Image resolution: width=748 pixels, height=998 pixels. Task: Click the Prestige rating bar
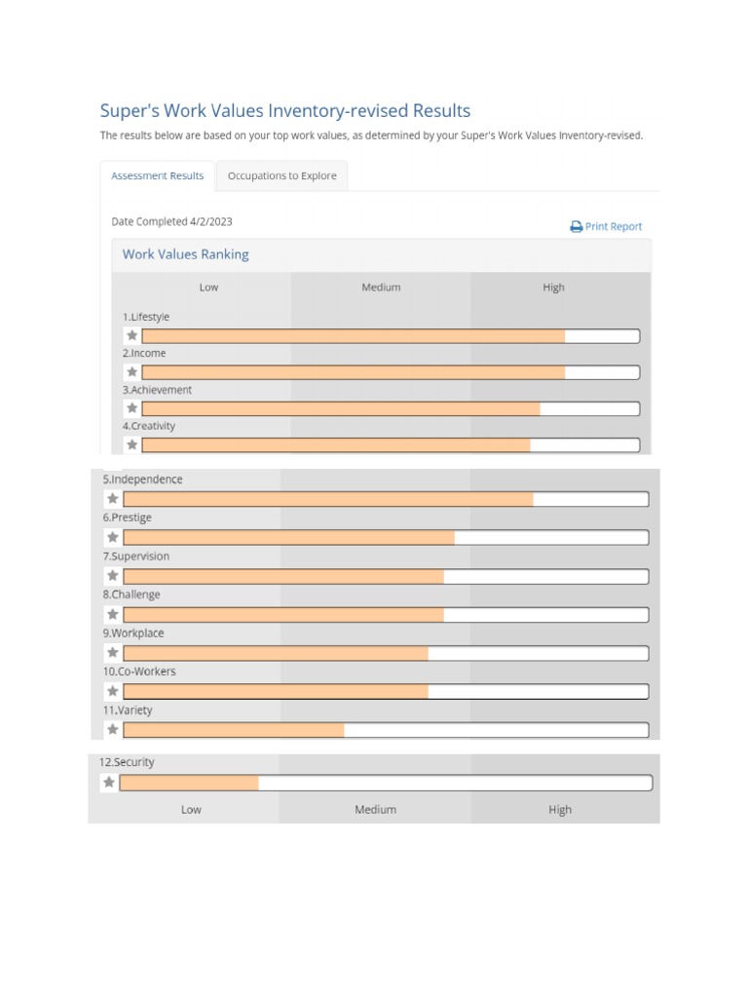click(x=385, y=537)
